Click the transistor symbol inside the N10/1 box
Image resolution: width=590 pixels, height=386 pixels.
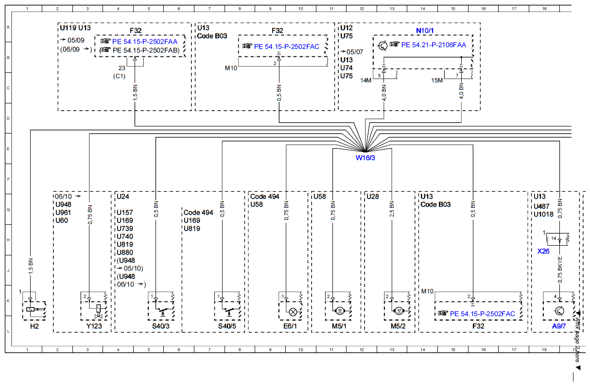coord(382,45)
